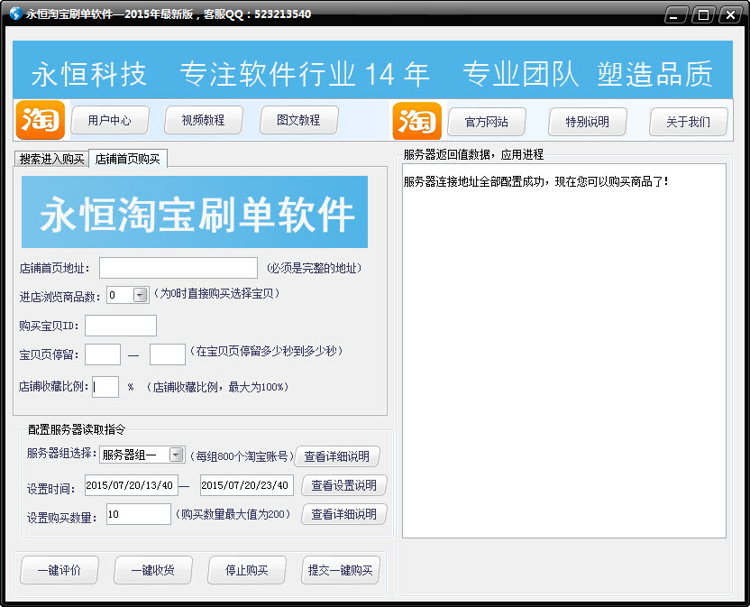This screenshot has width=750, height=607.
Task: Maximize the application window
Action: [x=703, y=14]
